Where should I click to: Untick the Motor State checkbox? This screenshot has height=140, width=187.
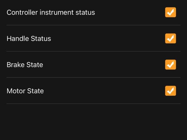click(170, 91)
